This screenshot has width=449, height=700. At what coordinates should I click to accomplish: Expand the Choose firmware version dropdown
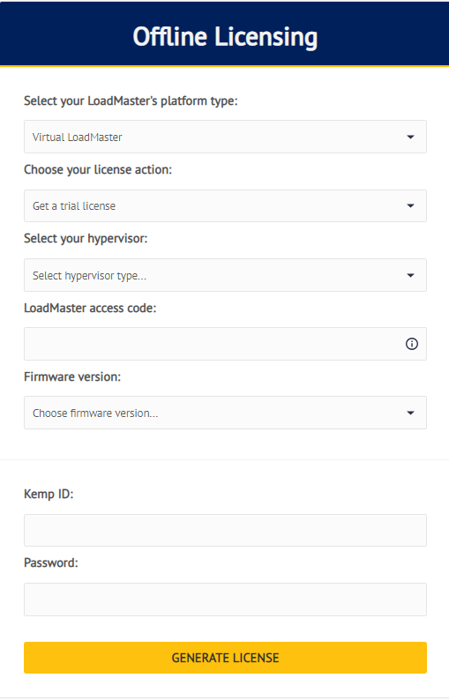(x=225, y=413)
